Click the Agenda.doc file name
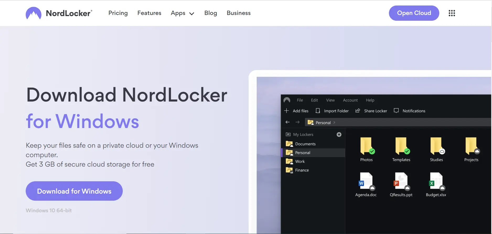 coord(366,195)
